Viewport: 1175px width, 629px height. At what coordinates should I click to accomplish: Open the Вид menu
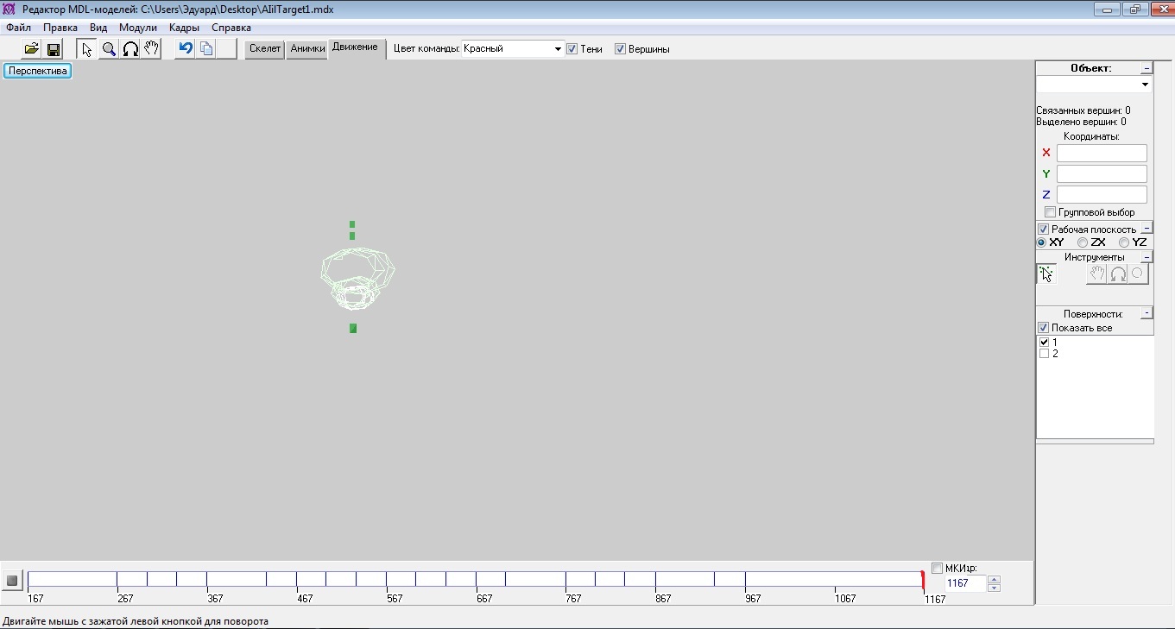point(98,28)
